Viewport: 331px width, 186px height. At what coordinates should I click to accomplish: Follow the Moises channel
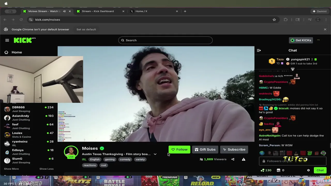179,150
